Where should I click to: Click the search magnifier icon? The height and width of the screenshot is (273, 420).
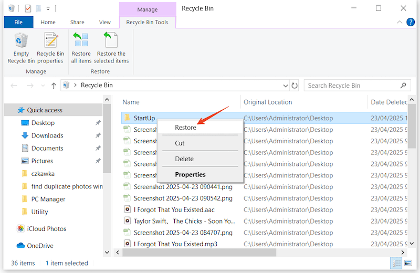[403, 85]
